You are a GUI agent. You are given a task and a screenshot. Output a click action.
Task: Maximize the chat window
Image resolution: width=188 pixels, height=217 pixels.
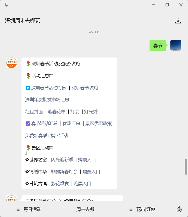click(x=167, y=5)
